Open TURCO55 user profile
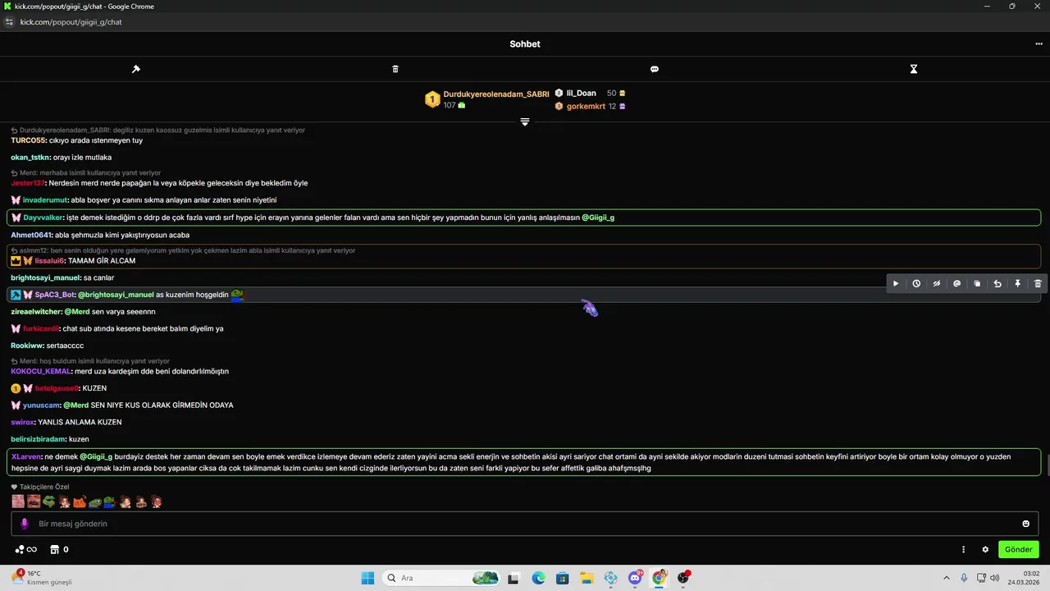 (x=29, y=140)
